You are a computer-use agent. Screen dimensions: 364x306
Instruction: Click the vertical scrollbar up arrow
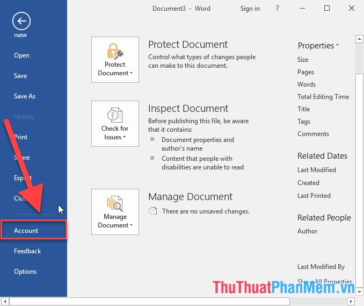pyautogui.click(x=359, y=39)
